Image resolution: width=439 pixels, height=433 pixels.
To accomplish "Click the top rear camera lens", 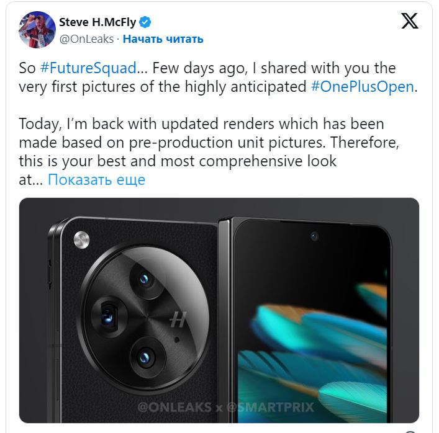I will pos(145,279).
